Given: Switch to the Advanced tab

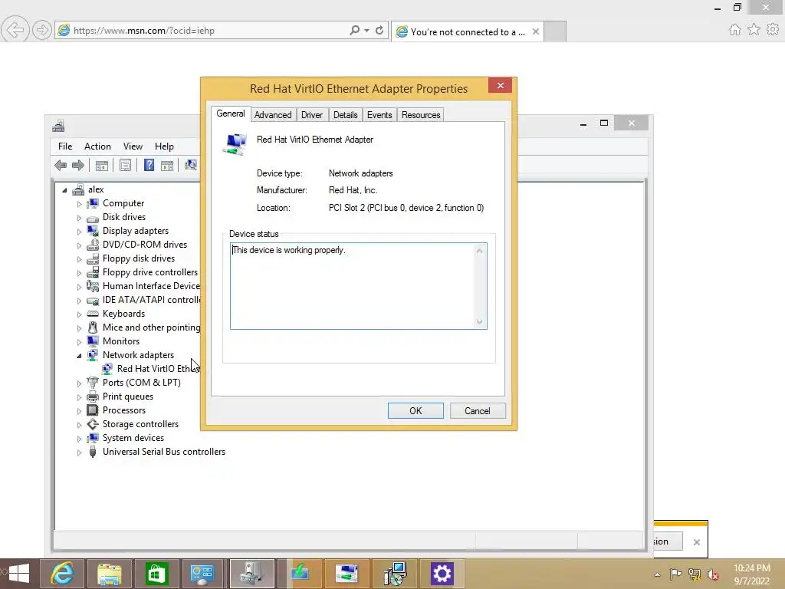Looking at the screenshot, I should 273,115.
